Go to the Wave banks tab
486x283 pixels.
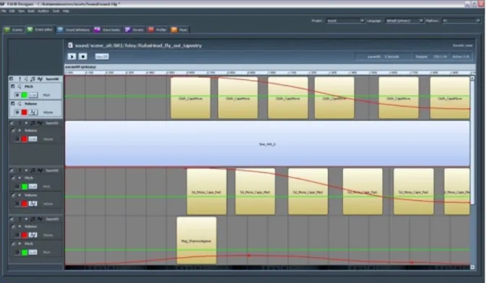tap(108, 30)
